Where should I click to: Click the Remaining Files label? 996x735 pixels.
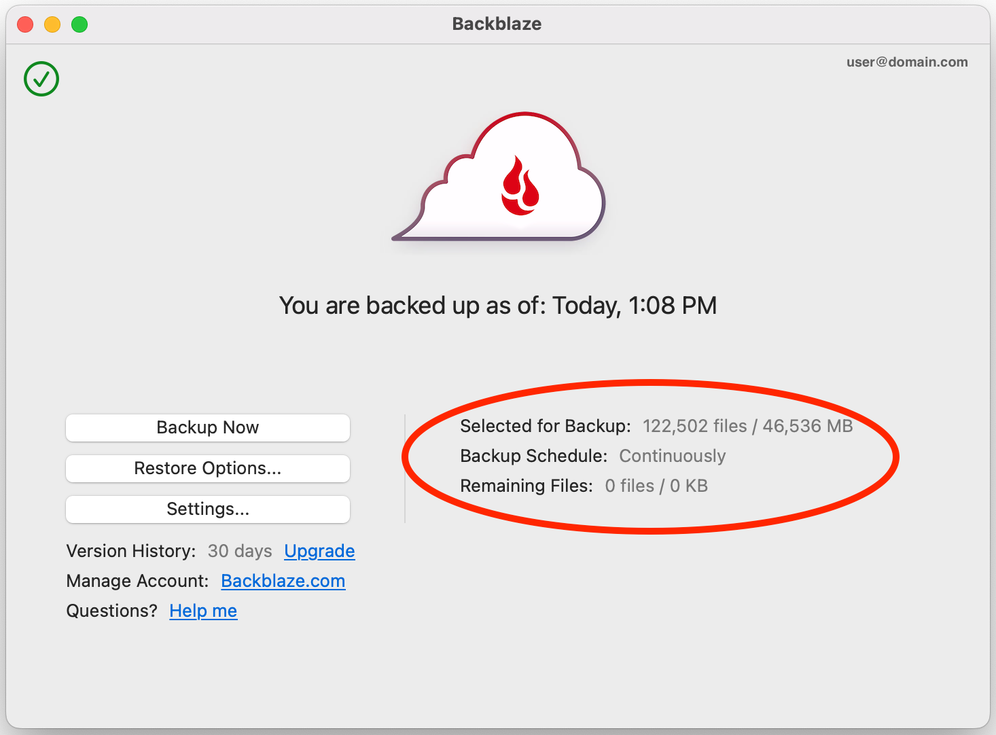(527, 486)
